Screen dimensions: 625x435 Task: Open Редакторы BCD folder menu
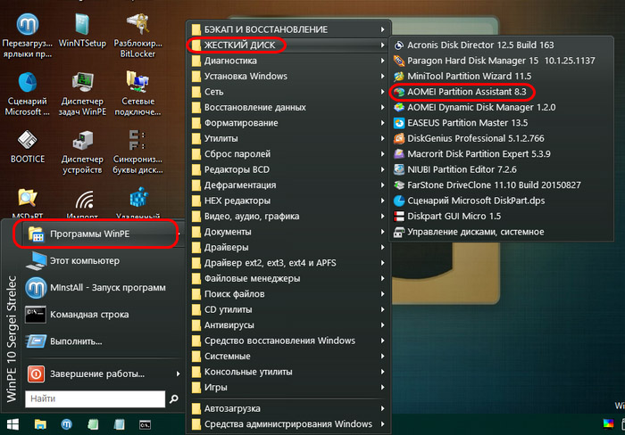click(x=288, y=169)
